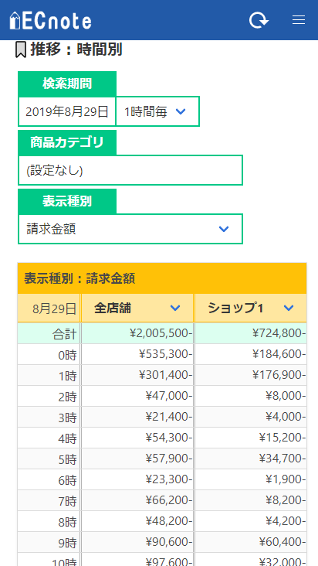Click the 表示種別：請求金額 table title bar
Viewport: 318px width, 566px height.
162,278
